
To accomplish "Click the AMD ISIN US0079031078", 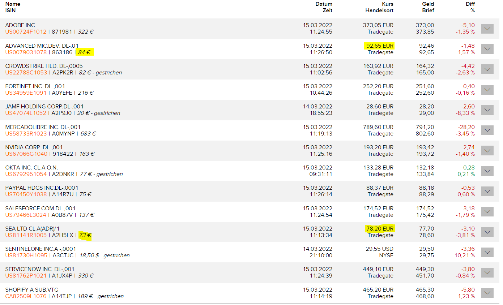I will click(x=26, y=52).
